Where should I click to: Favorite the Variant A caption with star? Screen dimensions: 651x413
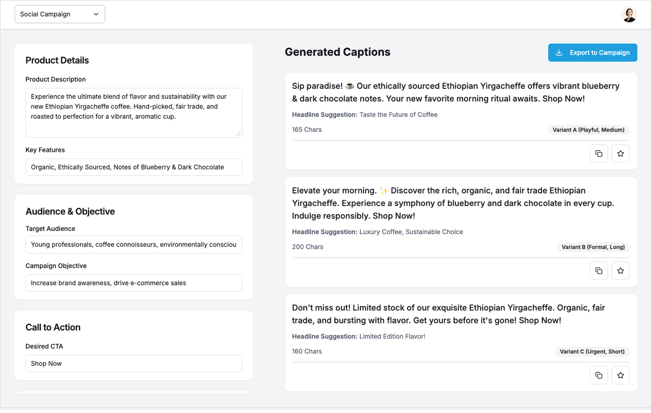click(x=620, y=154)
